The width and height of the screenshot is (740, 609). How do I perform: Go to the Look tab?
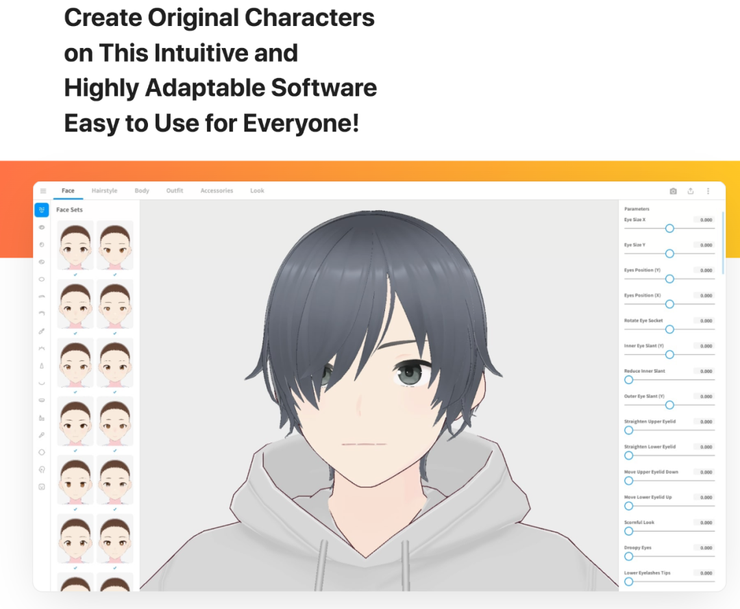click(257, 190)
